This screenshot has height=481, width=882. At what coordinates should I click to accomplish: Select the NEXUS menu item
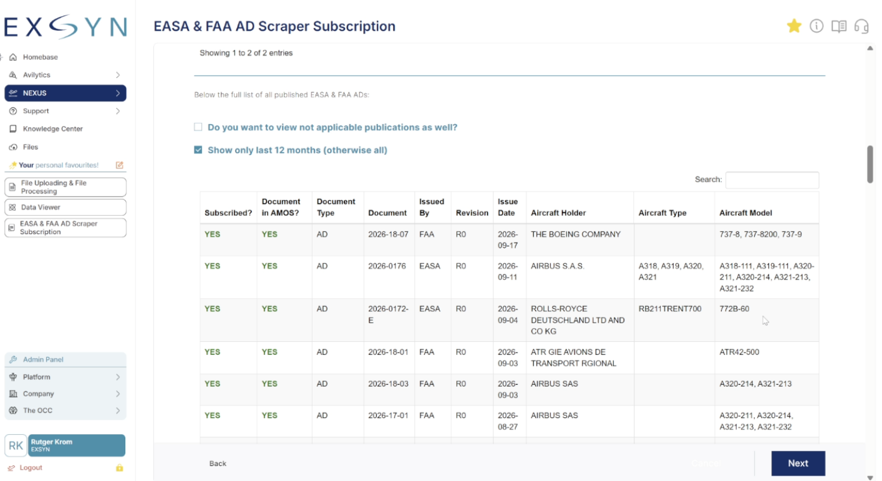[65, 93]
